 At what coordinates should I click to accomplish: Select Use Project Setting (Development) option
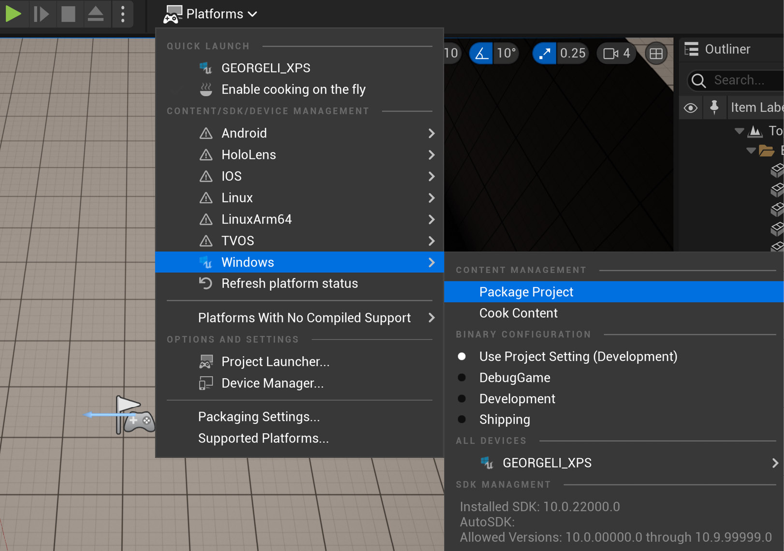(x=614, y=356)
